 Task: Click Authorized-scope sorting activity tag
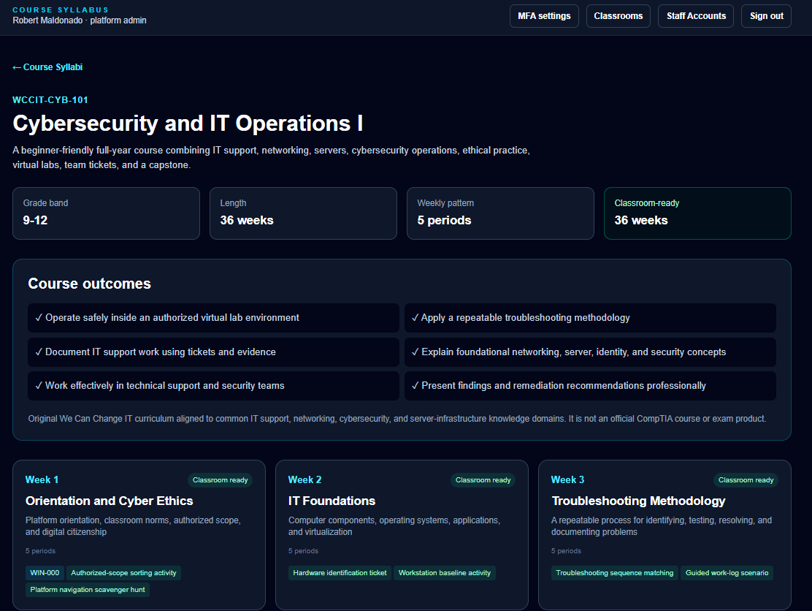(x=123, y=573)
